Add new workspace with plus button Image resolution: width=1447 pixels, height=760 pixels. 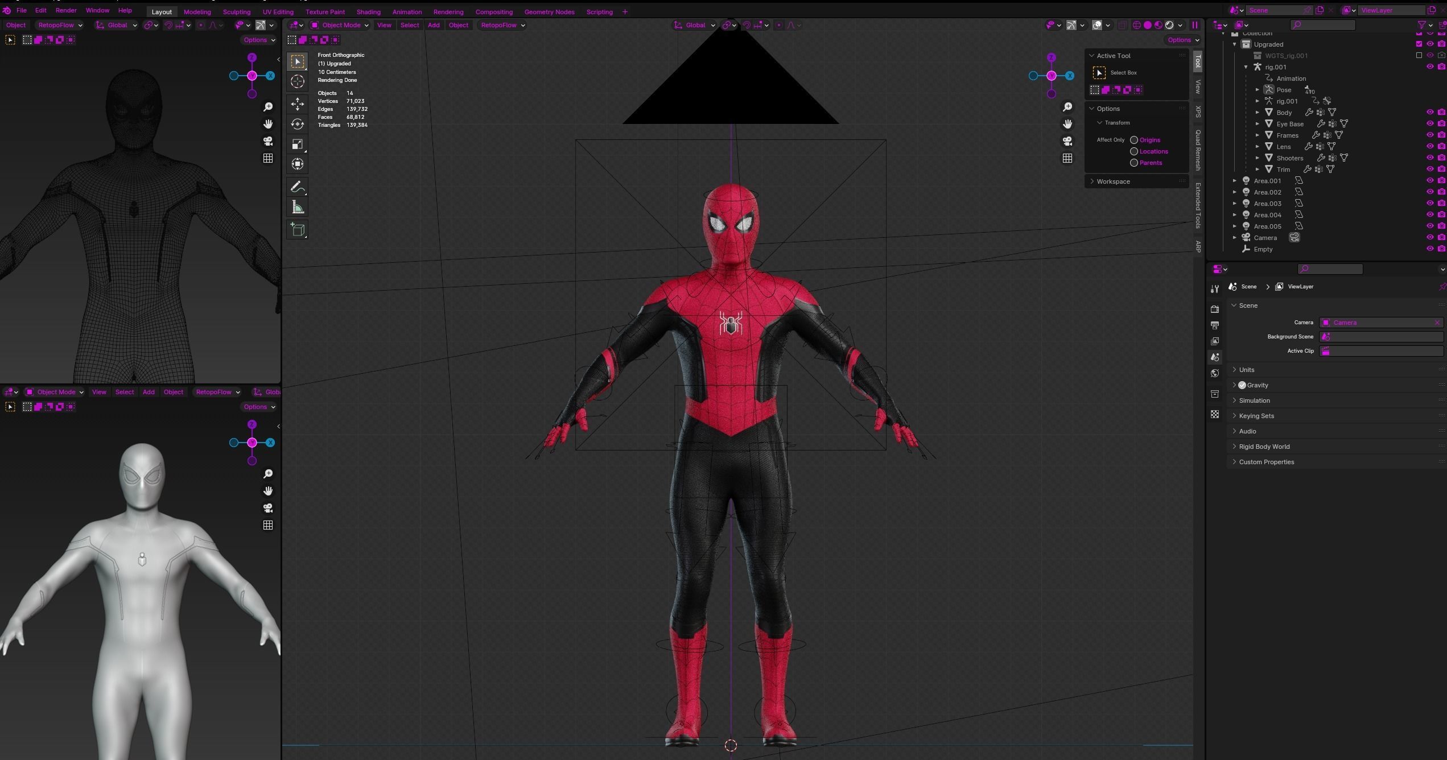(x=625, y=11)
